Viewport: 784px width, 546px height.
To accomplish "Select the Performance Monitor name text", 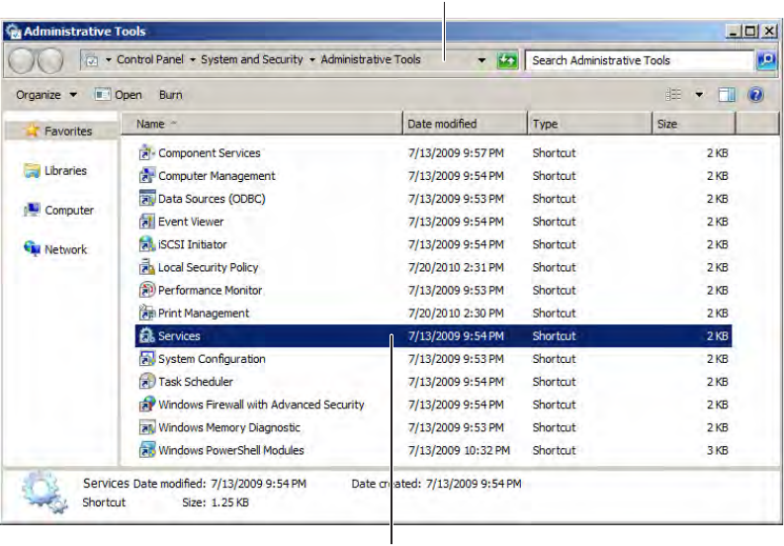I will 210,290.
